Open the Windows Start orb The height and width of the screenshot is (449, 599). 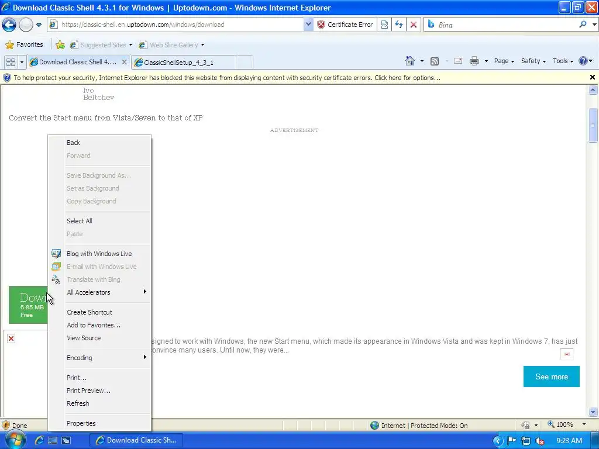coord(15,440)
